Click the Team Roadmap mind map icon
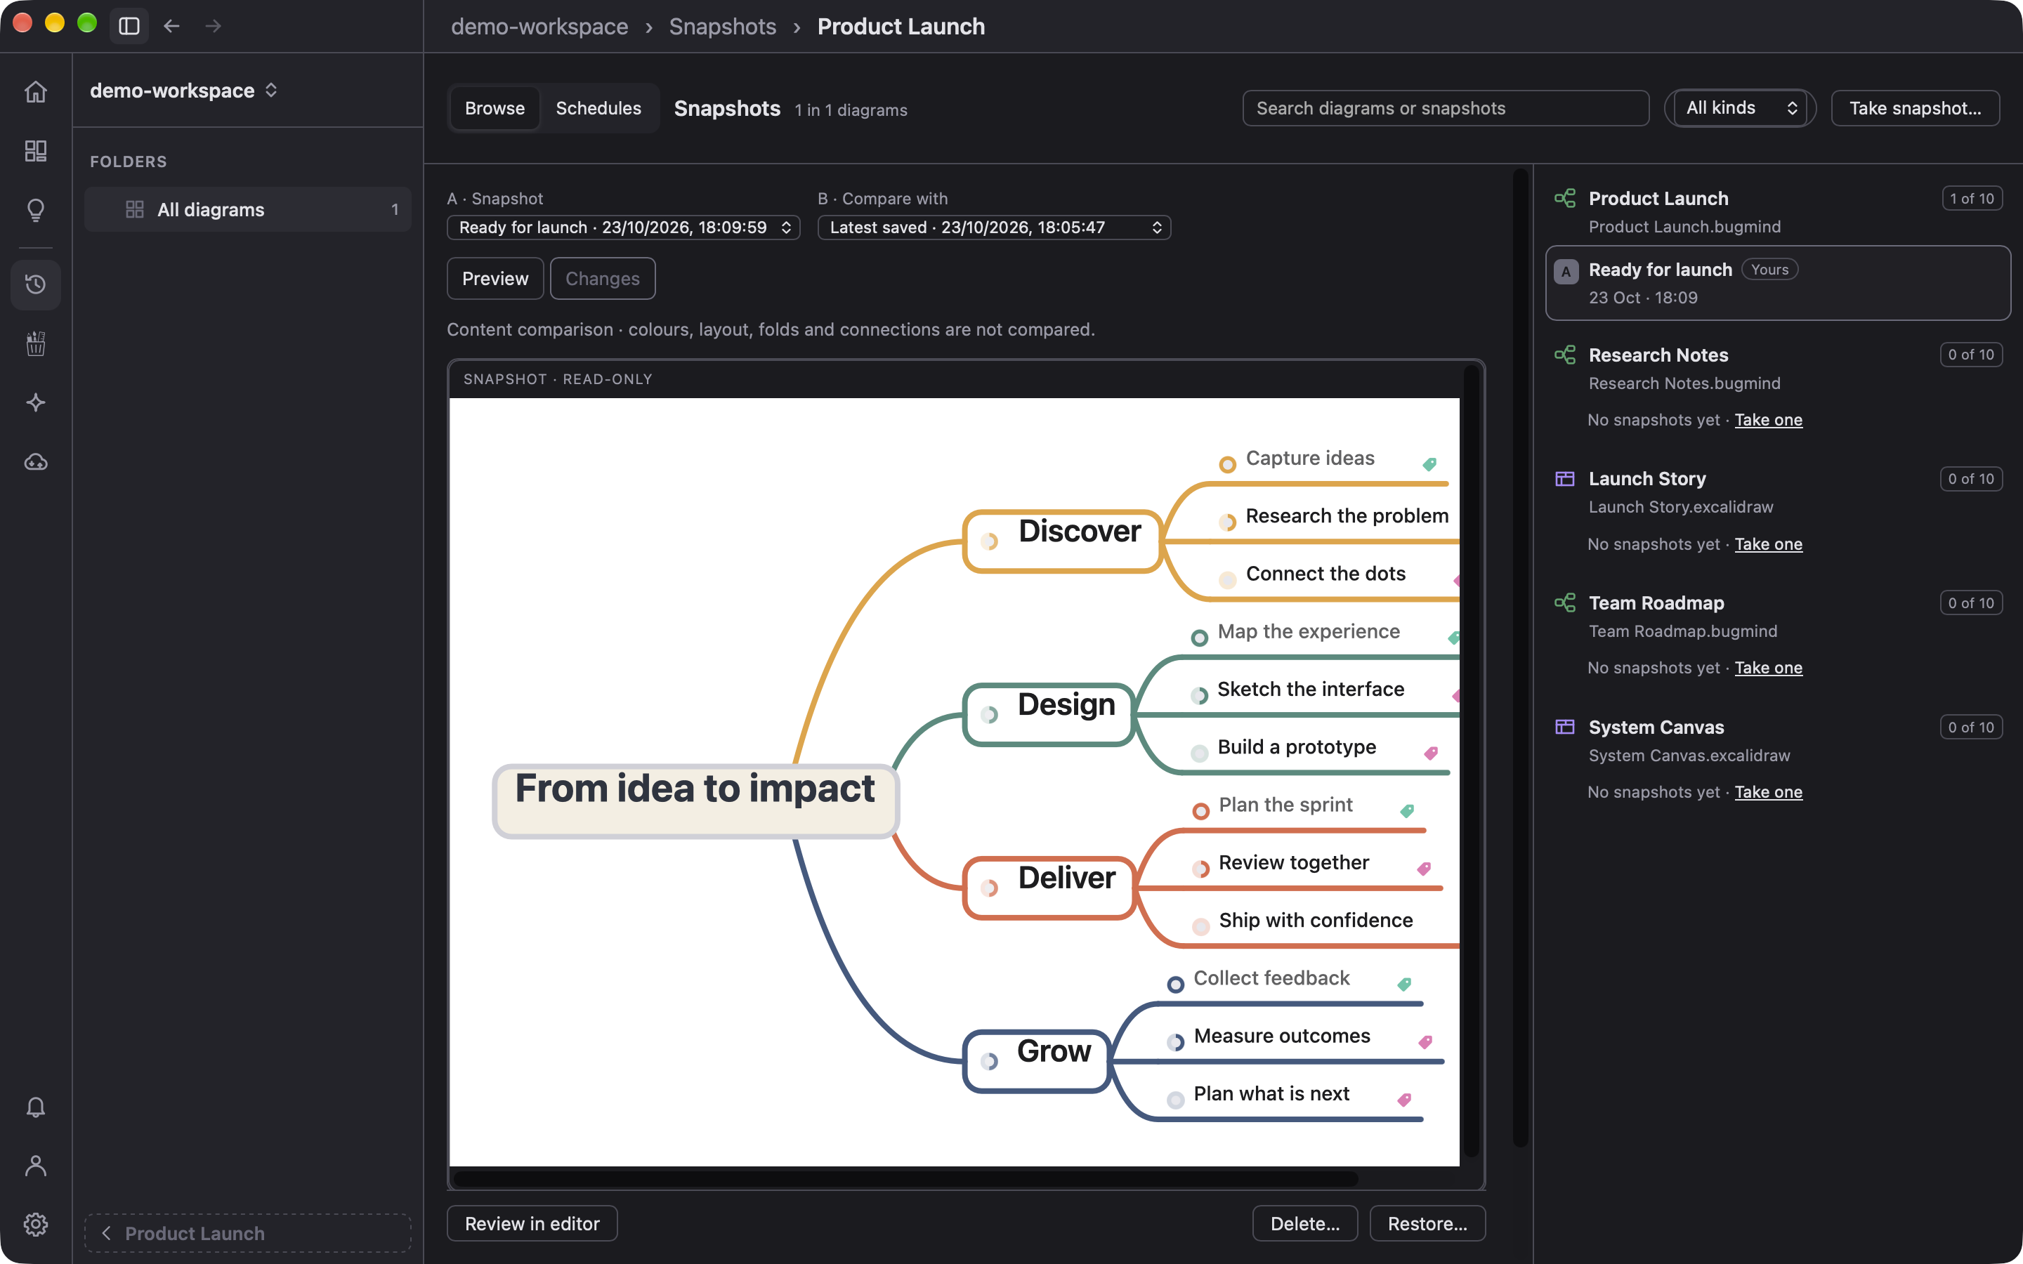Viewport: 2023px width, 1264px height. pyautogui.click(x=1564, y=603)
